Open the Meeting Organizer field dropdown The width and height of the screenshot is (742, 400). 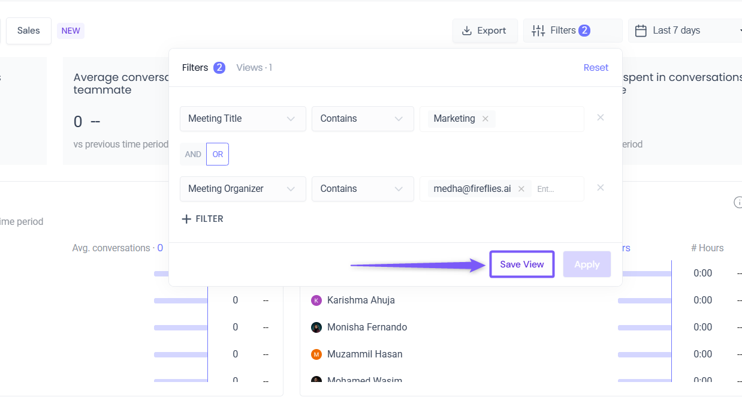[x=243, y=189]
